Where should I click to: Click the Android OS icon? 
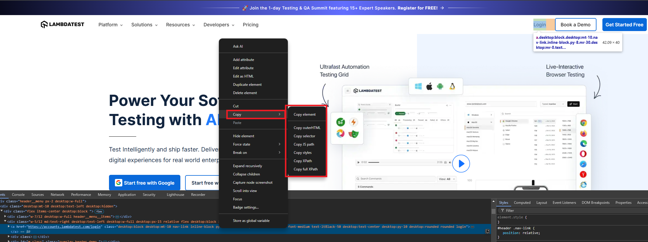pyautogui.click(x=440, y=86)
